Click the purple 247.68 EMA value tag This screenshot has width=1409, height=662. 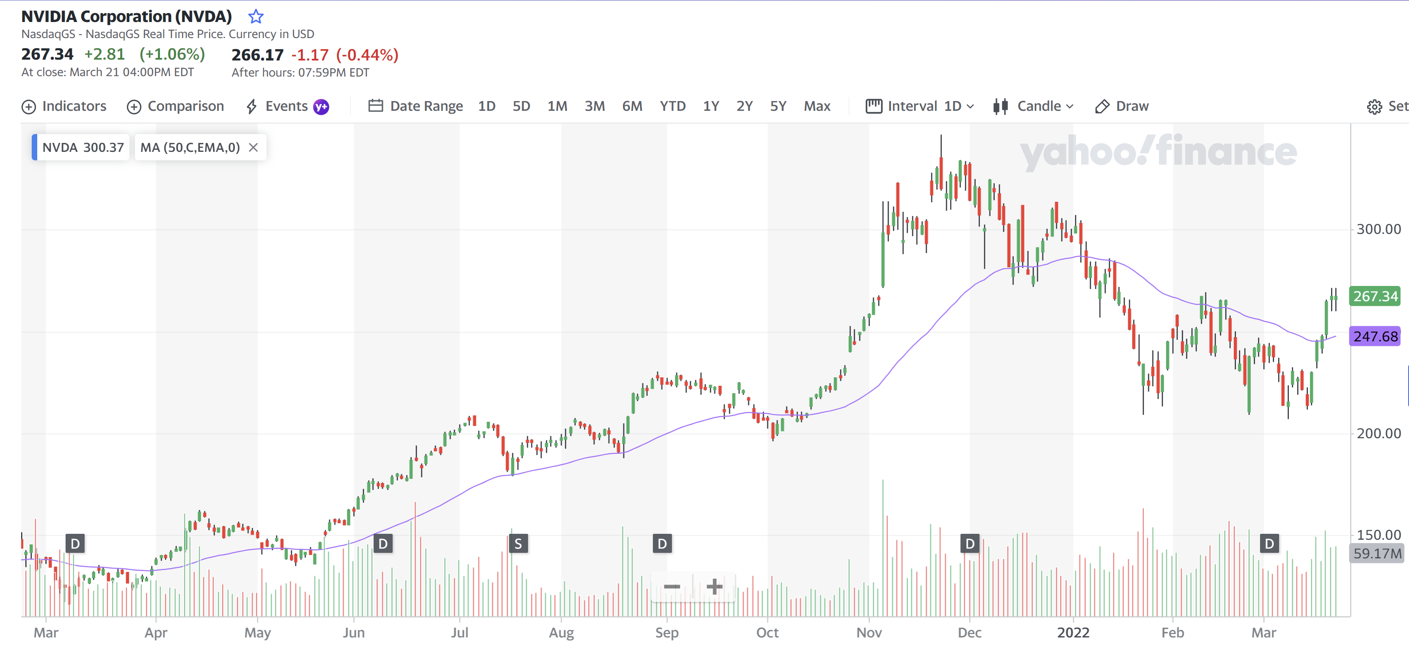1375,336
